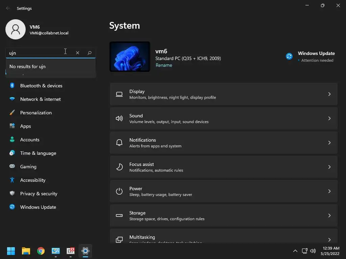Click the Bluetooth icon in the sidebar
This screenshot has height=259, width=346.
click(x=12, y=85)
